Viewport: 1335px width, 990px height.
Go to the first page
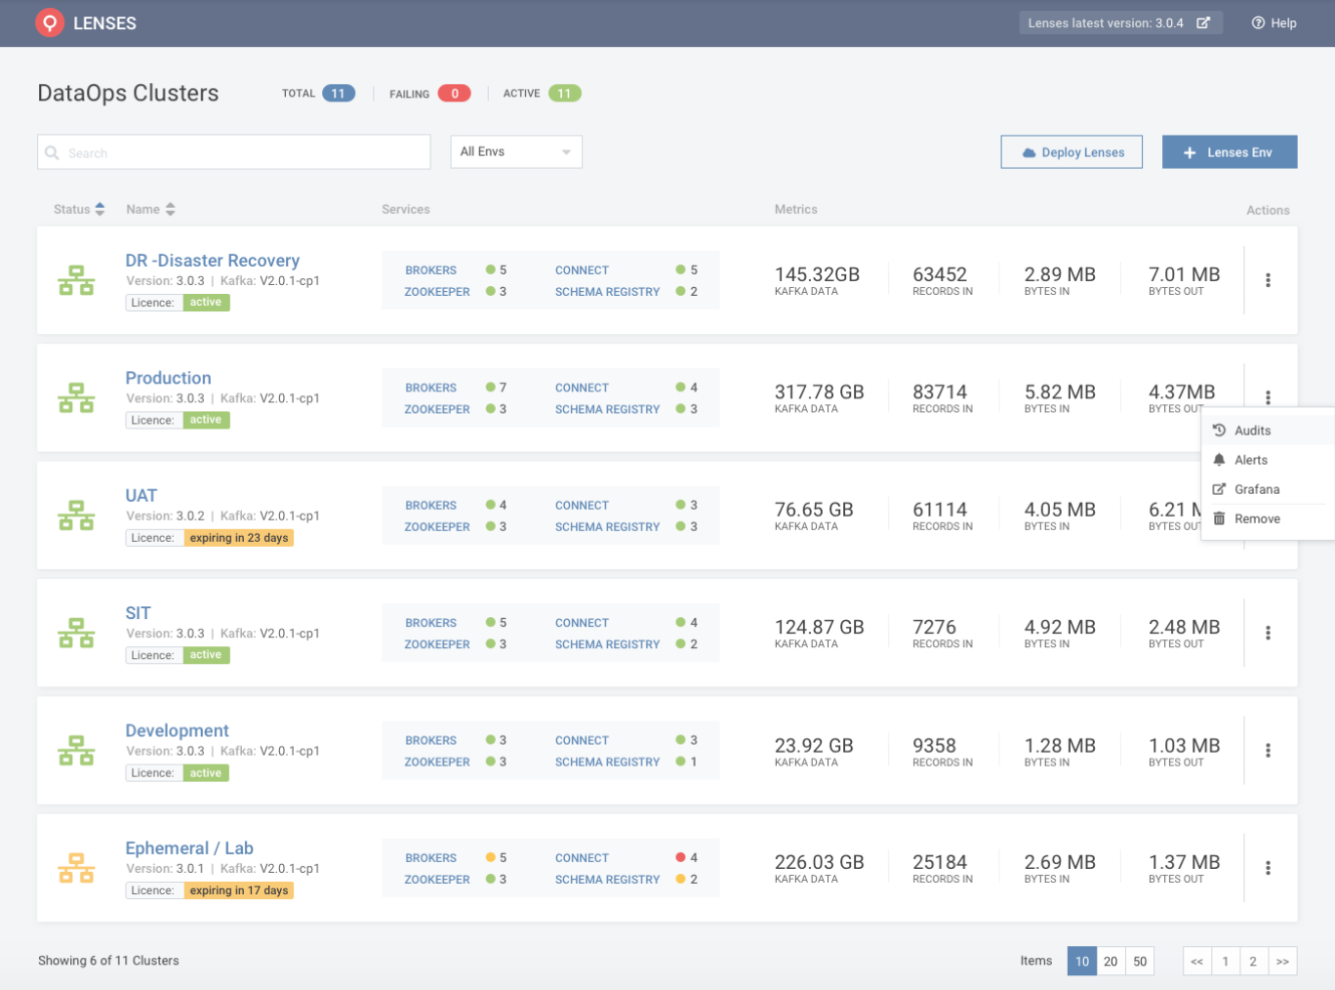1197,961
